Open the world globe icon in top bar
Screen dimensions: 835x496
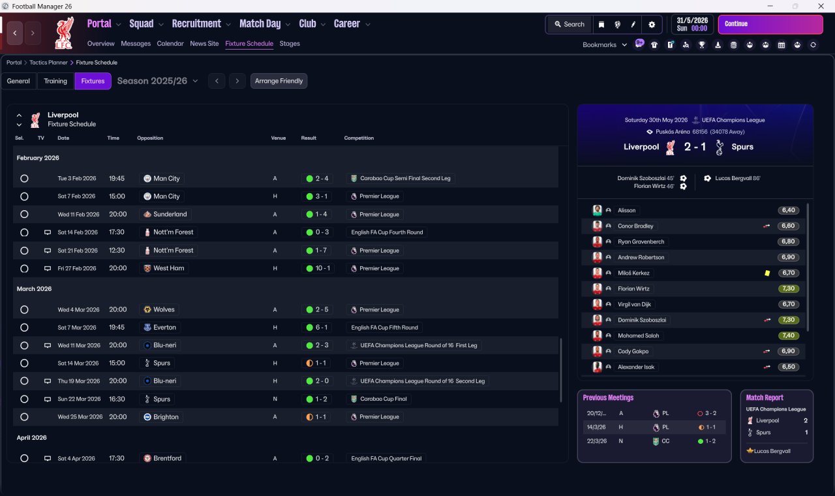617,24
